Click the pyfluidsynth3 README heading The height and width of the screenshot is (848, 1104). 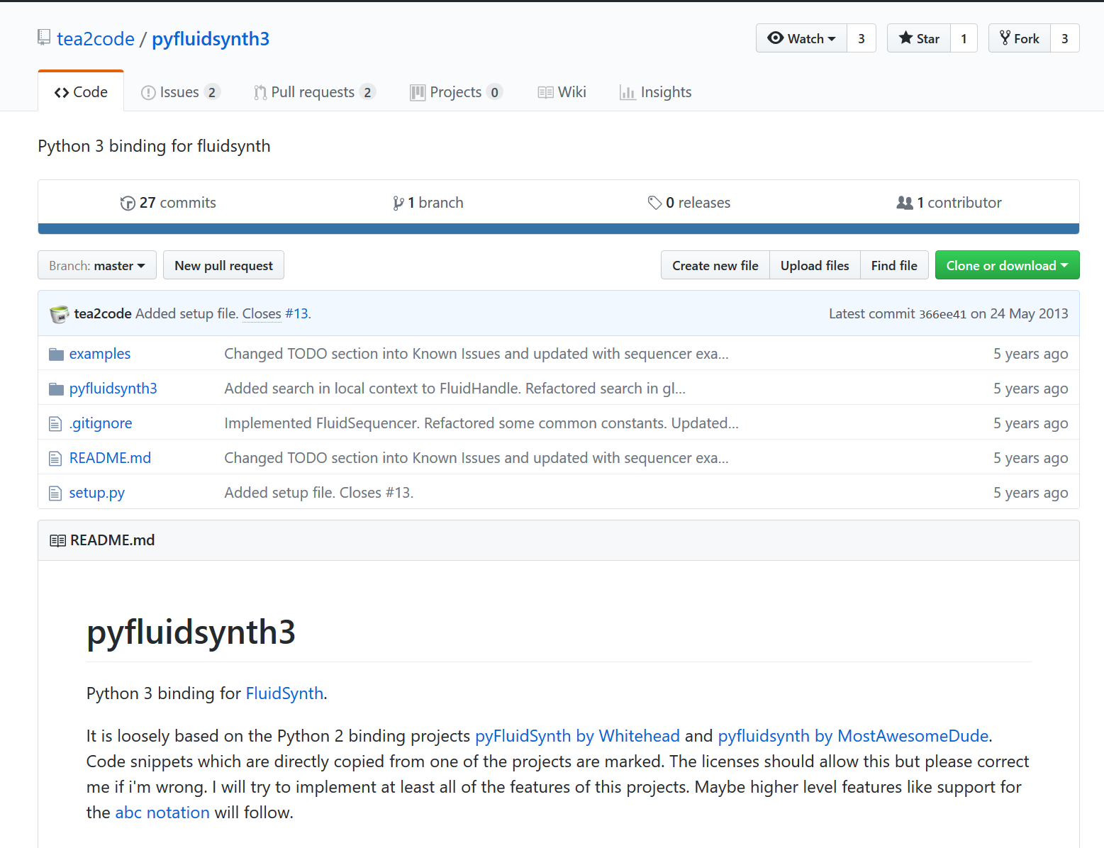pos(191,632)
